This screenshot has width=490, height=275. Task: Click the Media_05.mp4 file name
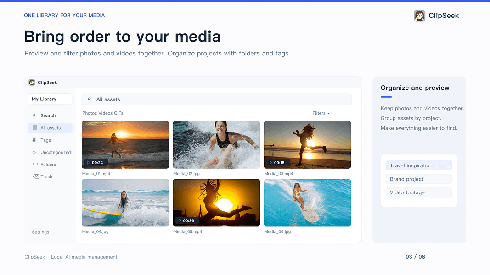(x=187, y=231)
